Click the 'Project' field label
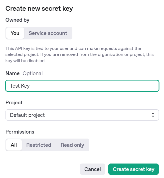This screenshot has height=178, width=164. (x=14, y=103)
